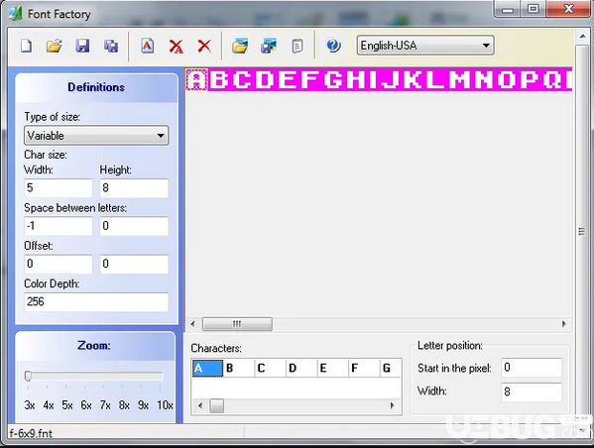Select character B in the Characters list

tap(239, 368)
